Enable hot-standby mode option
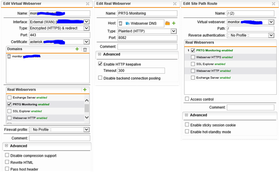This screenshot has width=279, height=172. (187, 131)
